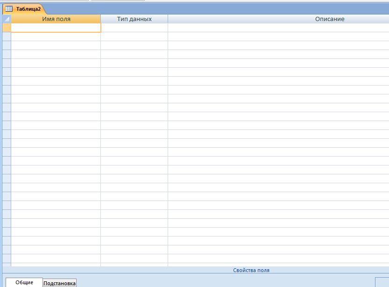The width and height of the screenshot is (389, 287).
Task: Click the Свойства поля pane heading
Action: (251, 270)
